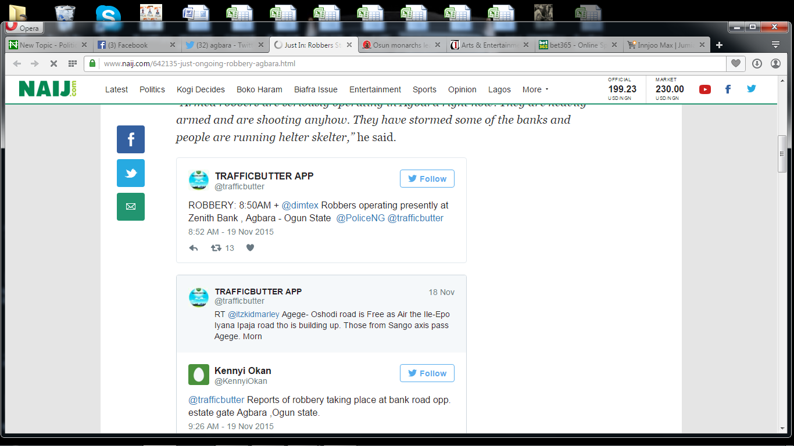Open the Entertainment section
The height and width of the screenshot is (446, 794).
click(x=375, y=89)
